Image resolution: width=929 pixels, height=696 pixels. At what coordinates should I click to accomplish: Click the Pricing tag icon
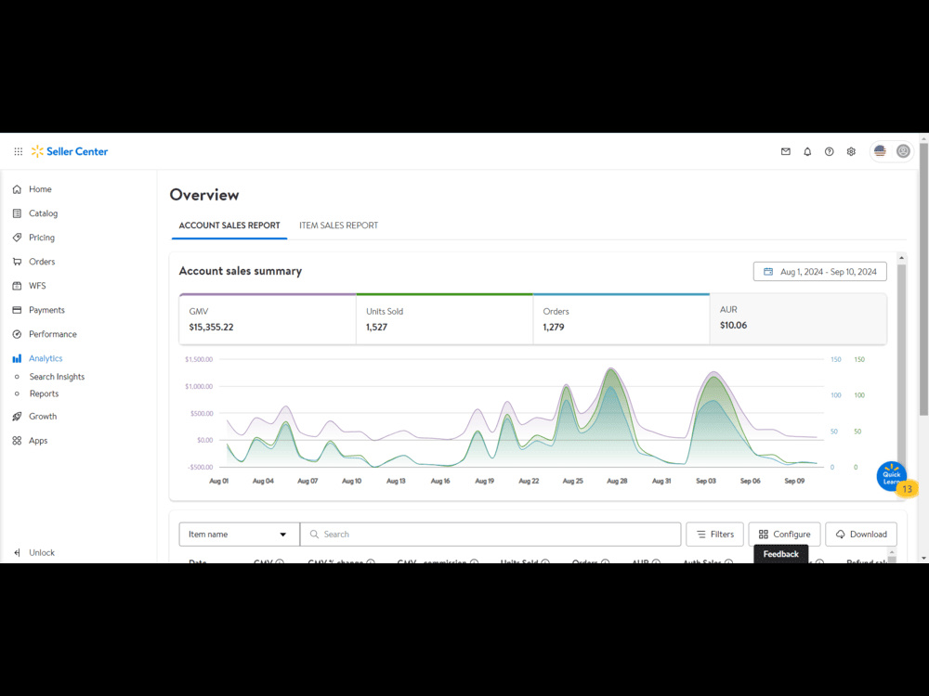[17, 238]
